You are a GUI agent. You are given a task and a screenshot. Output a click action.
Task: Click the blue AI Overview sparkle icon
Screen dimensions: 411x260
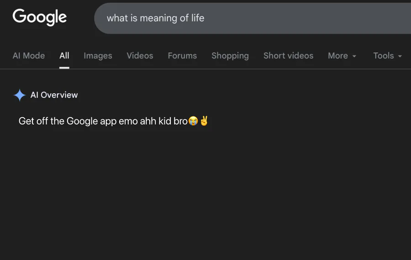click(20, 95)
